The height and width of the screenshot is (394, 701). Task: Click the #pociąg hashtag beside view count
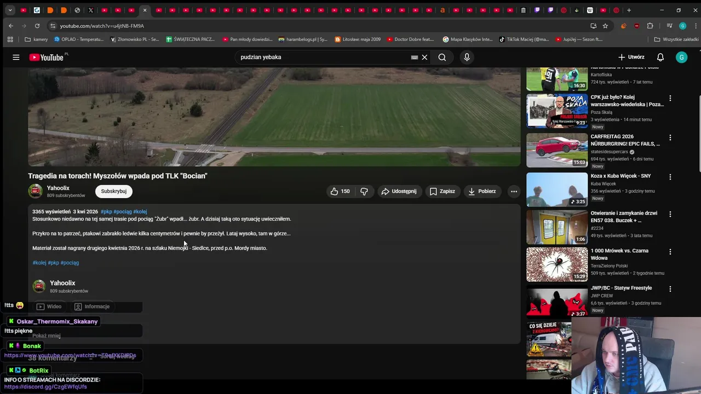[x=123, y=211]
